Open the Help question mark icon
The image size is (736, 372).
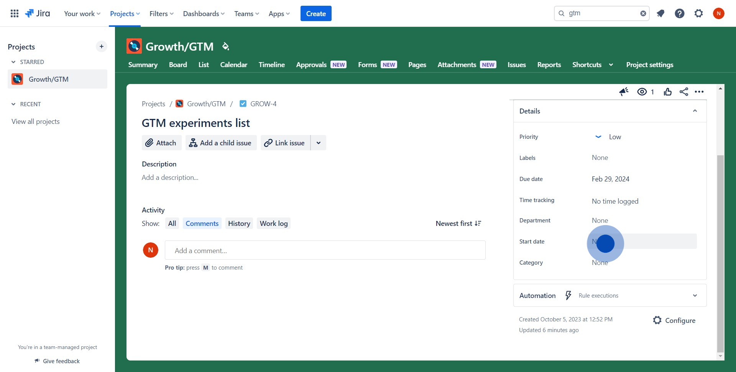[680, 13]
